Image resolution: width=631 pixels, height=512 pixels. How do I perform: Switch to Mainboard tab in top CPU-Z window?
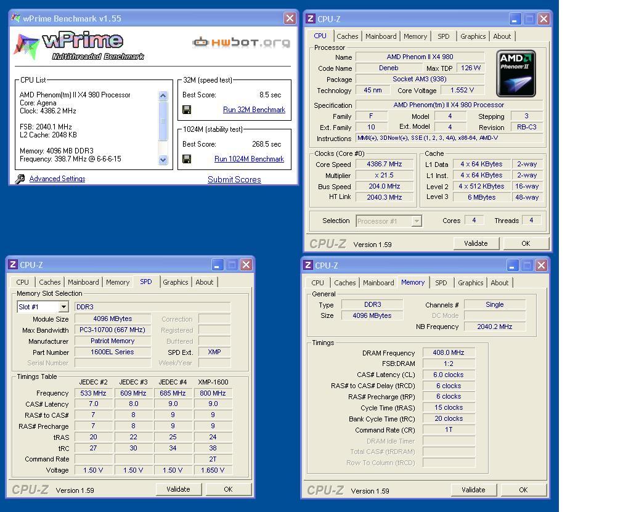tap(381, 36)
